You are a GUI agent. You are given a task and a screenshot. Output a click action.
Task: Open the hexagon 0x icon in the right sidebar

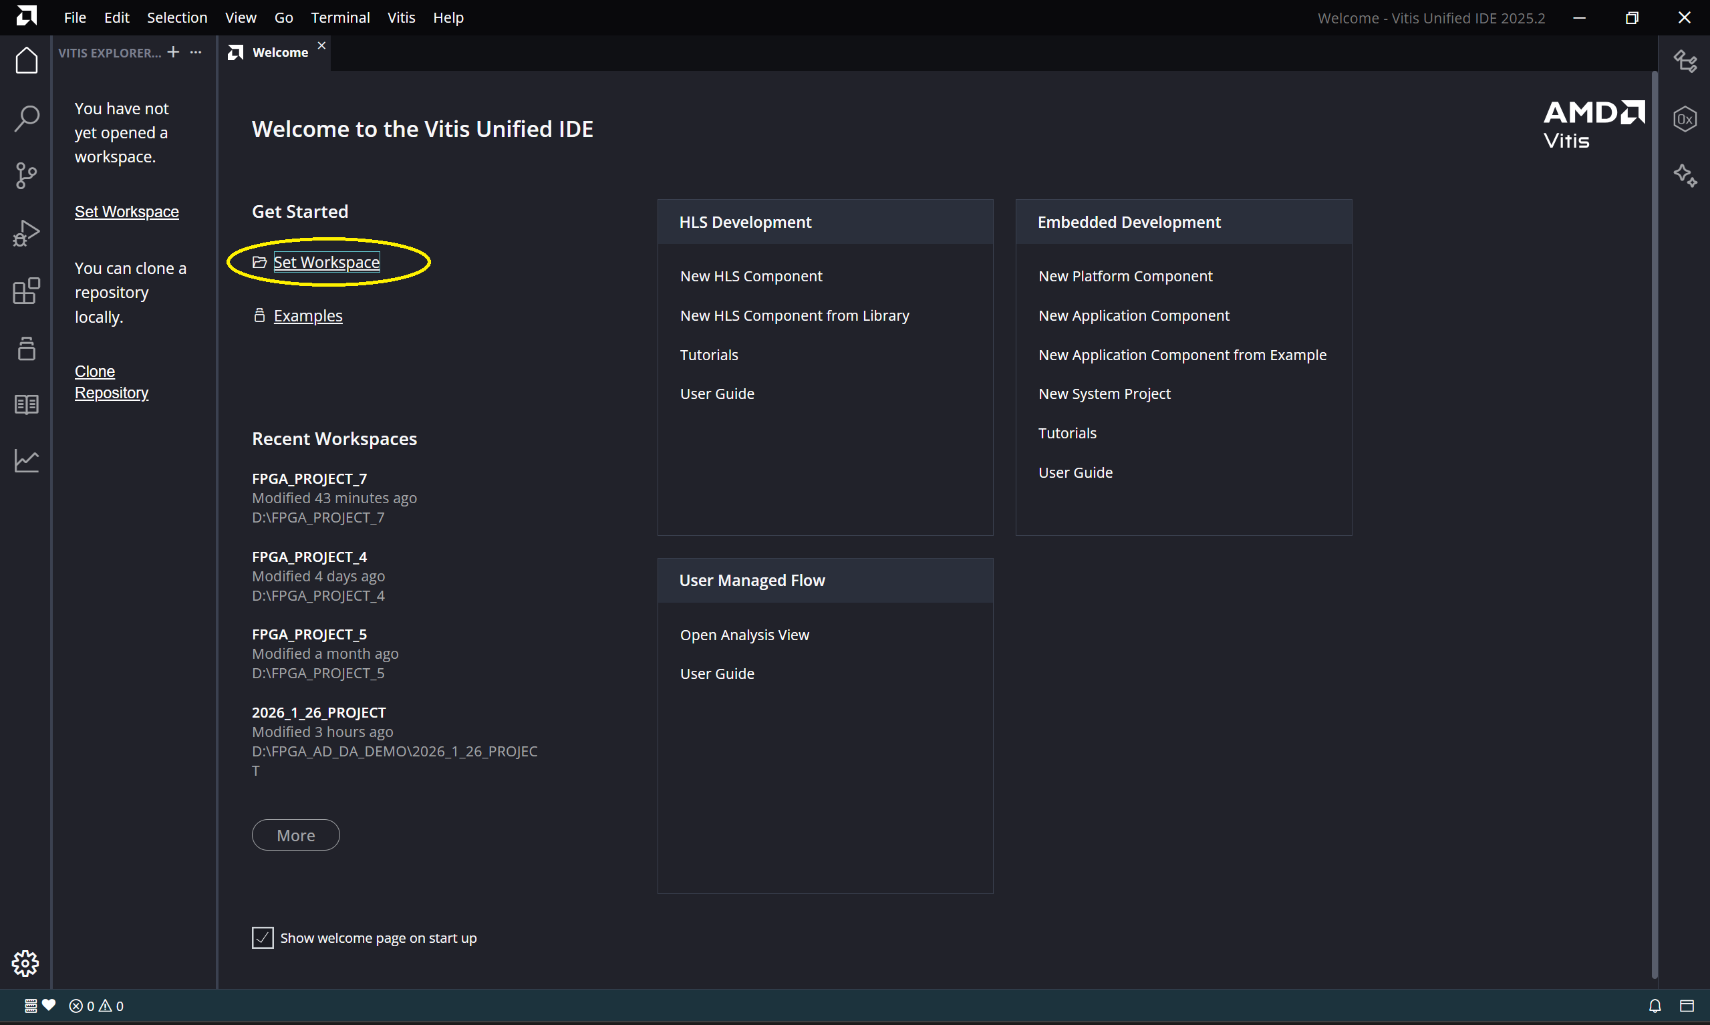(x=1685, y=119)
